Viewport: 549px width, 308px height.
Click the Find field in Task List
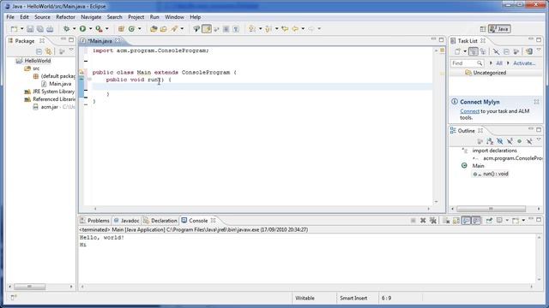467,63
